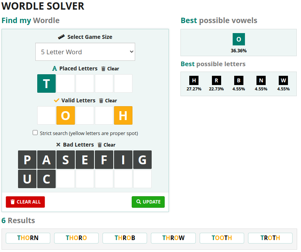Clear the Placed Letters row via trash icon
Screen dimensions: 301x252
(x=103, y=68)
